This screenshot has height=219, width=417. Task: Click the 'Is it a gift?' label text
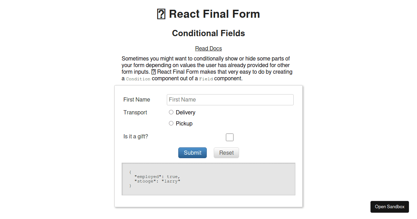[x=136, y=136]
